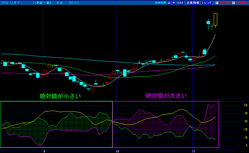The height and width of the screenshot is (153, 249).
Task: Click month 11 marker on the time axis
Action: click(194, 152)
